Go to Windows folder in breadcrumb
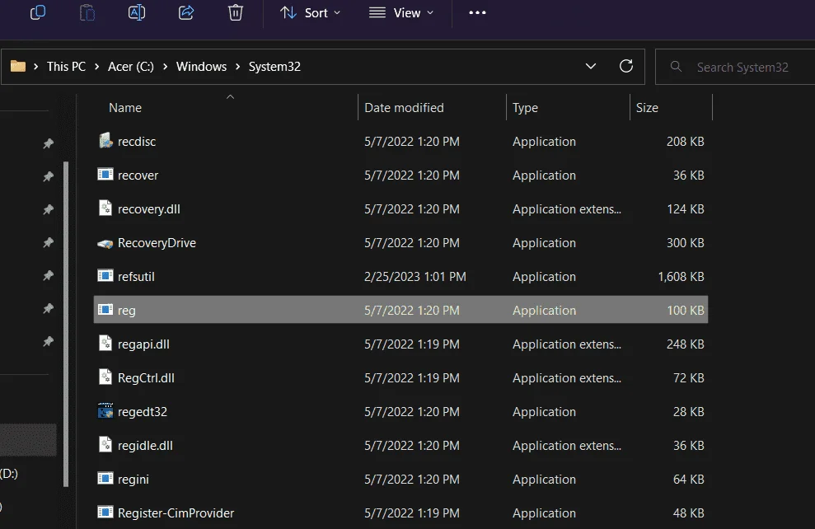The image size is (815, 529). click(x=201, y=67)
